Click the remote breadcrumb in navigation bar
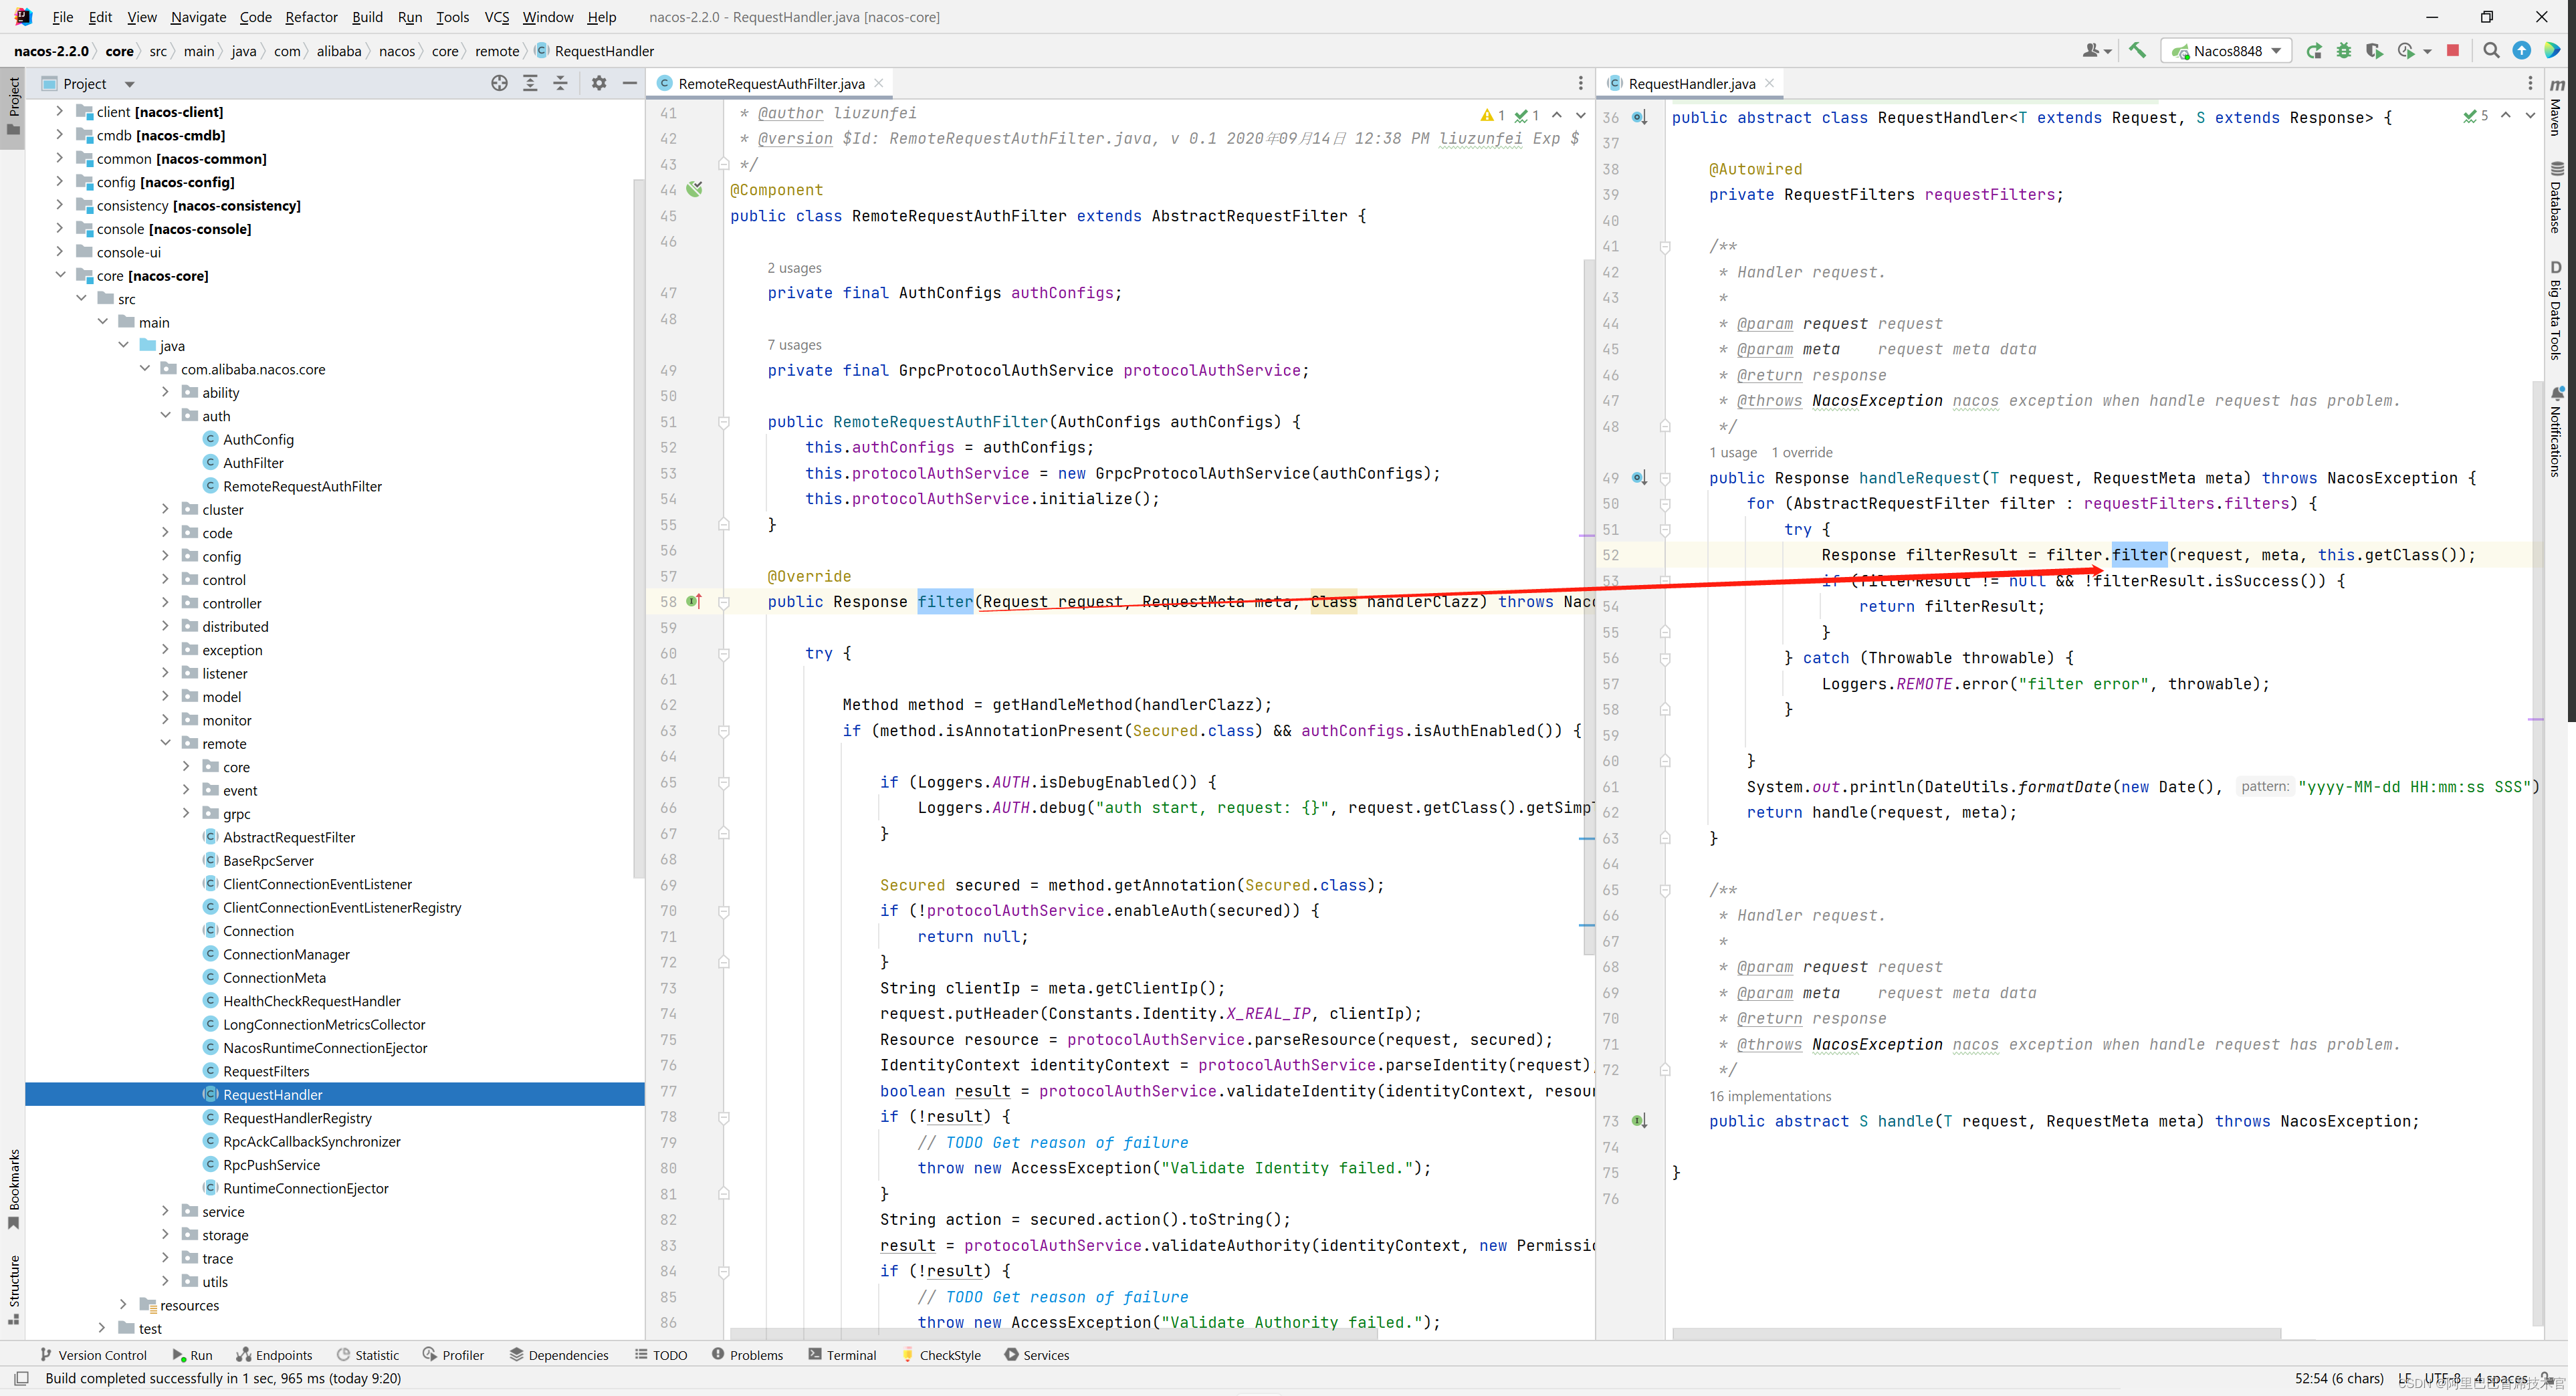The height and width of the screenshot is (1396, 2576). [x=497, y=51]
